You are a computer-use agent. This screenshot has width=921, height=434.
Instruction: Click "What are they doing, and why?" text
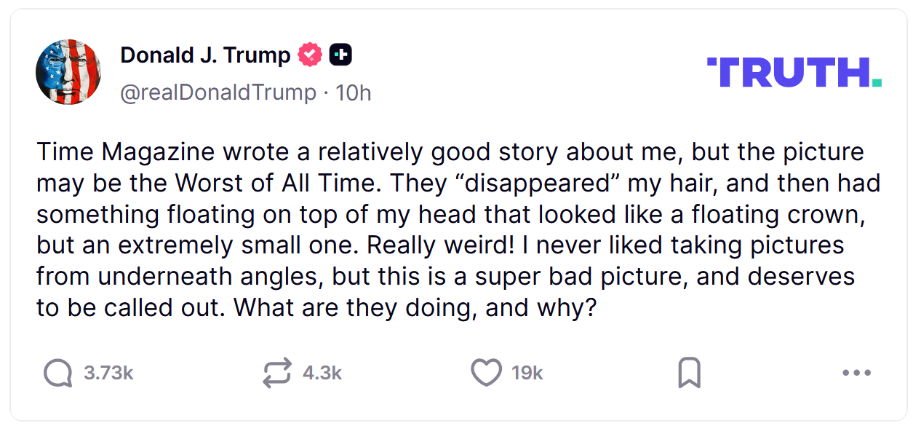pyautogui.click(x=415, y=307)
